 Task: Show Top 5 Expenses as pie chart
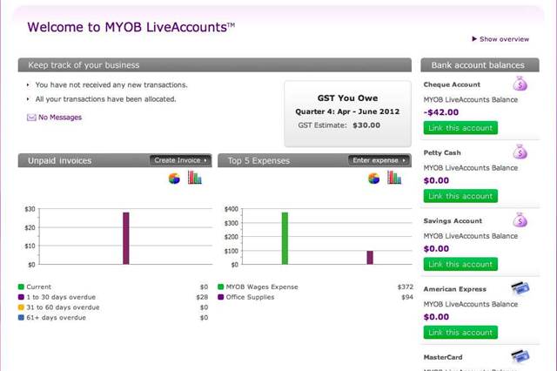374,179
